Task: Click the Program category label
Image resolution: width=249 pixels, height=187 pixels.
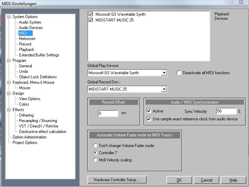Action: pos(19,61)
